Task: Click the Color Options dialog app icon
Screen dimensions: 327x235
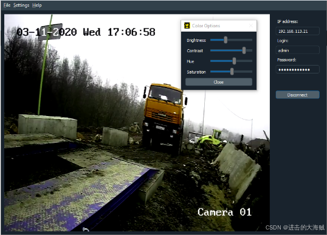Action: 187,26
